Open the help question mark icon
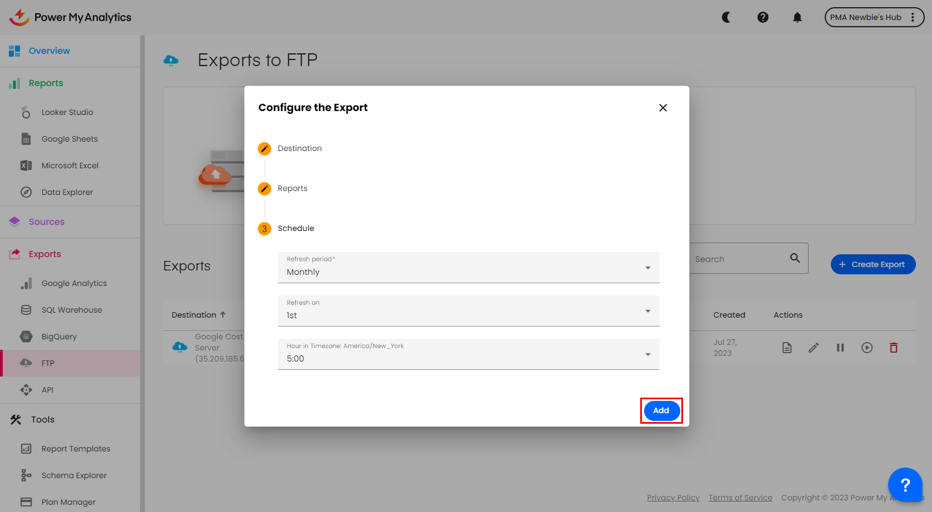 pyautogui.click(x=763, y=17)
